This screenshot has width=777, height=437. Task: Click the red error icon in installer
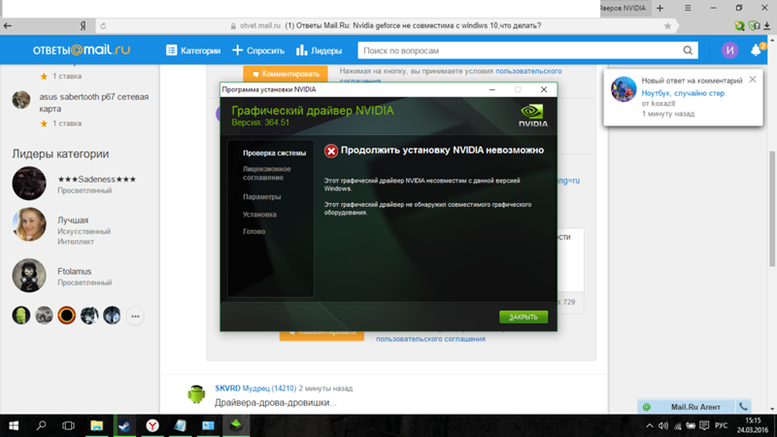tap(331, 151)
